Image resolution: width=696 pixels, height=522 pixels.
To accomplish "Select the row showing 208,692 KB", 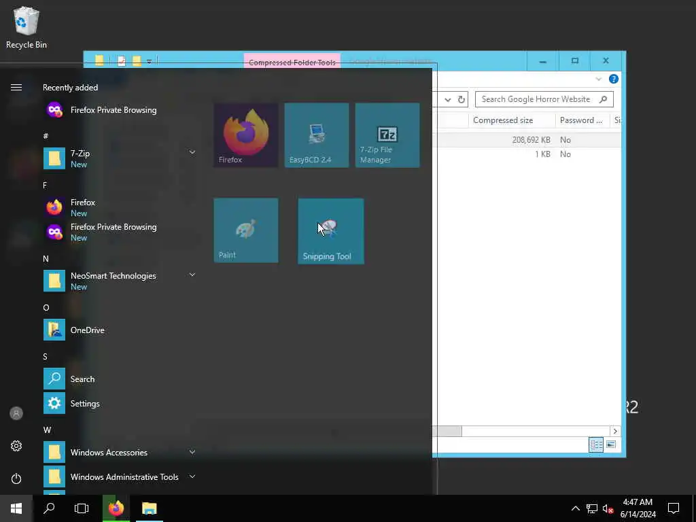I will coord(527,140).
